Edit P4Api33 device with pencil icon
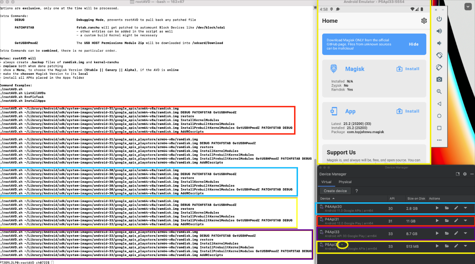The width and height of the screenshot is (475, 264). (456, 234)
